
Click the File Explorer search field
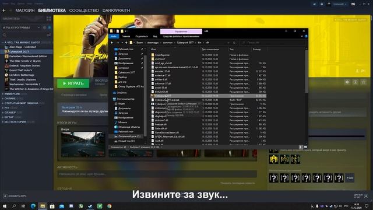(273, 43)
